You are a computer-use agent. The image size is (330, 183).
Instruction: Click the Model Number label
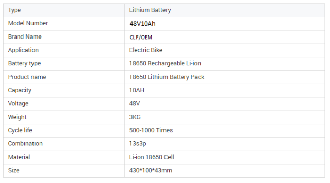point(28,23)
